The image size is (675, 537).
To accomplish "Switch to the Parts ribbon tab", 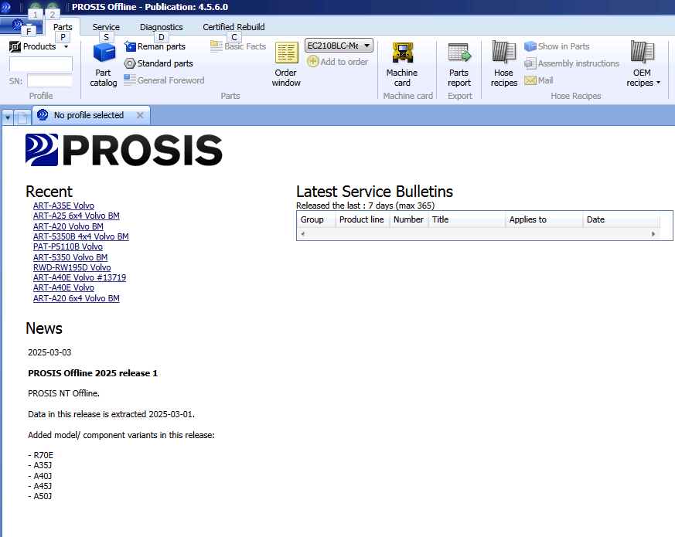I will (63, 27).
